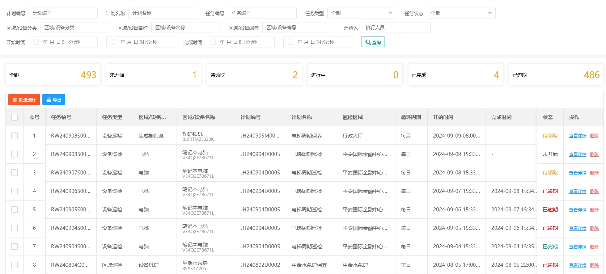Click 删除 for row 8
606x274 pixels.
tap(594, 265)
